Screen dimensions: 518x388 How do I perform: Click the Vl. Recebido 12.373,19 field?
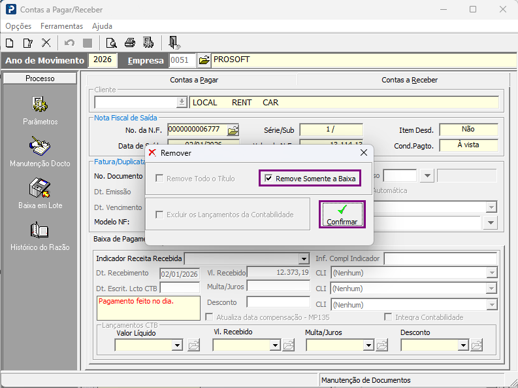point(278,273)
